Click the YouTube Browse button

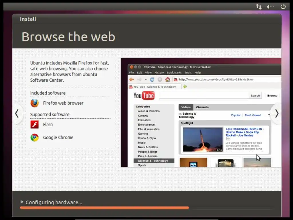[x=272, y=96]
